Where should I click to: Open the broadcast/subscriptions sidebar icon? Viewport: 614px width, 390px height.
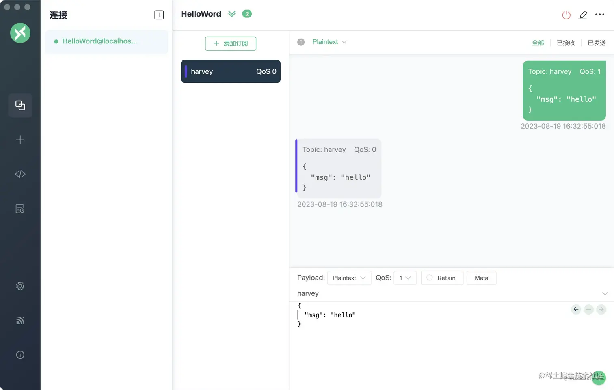click(20, 320)
